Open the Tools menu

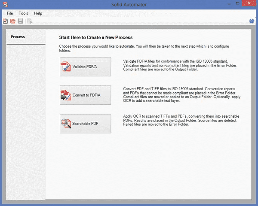point(23,13)
